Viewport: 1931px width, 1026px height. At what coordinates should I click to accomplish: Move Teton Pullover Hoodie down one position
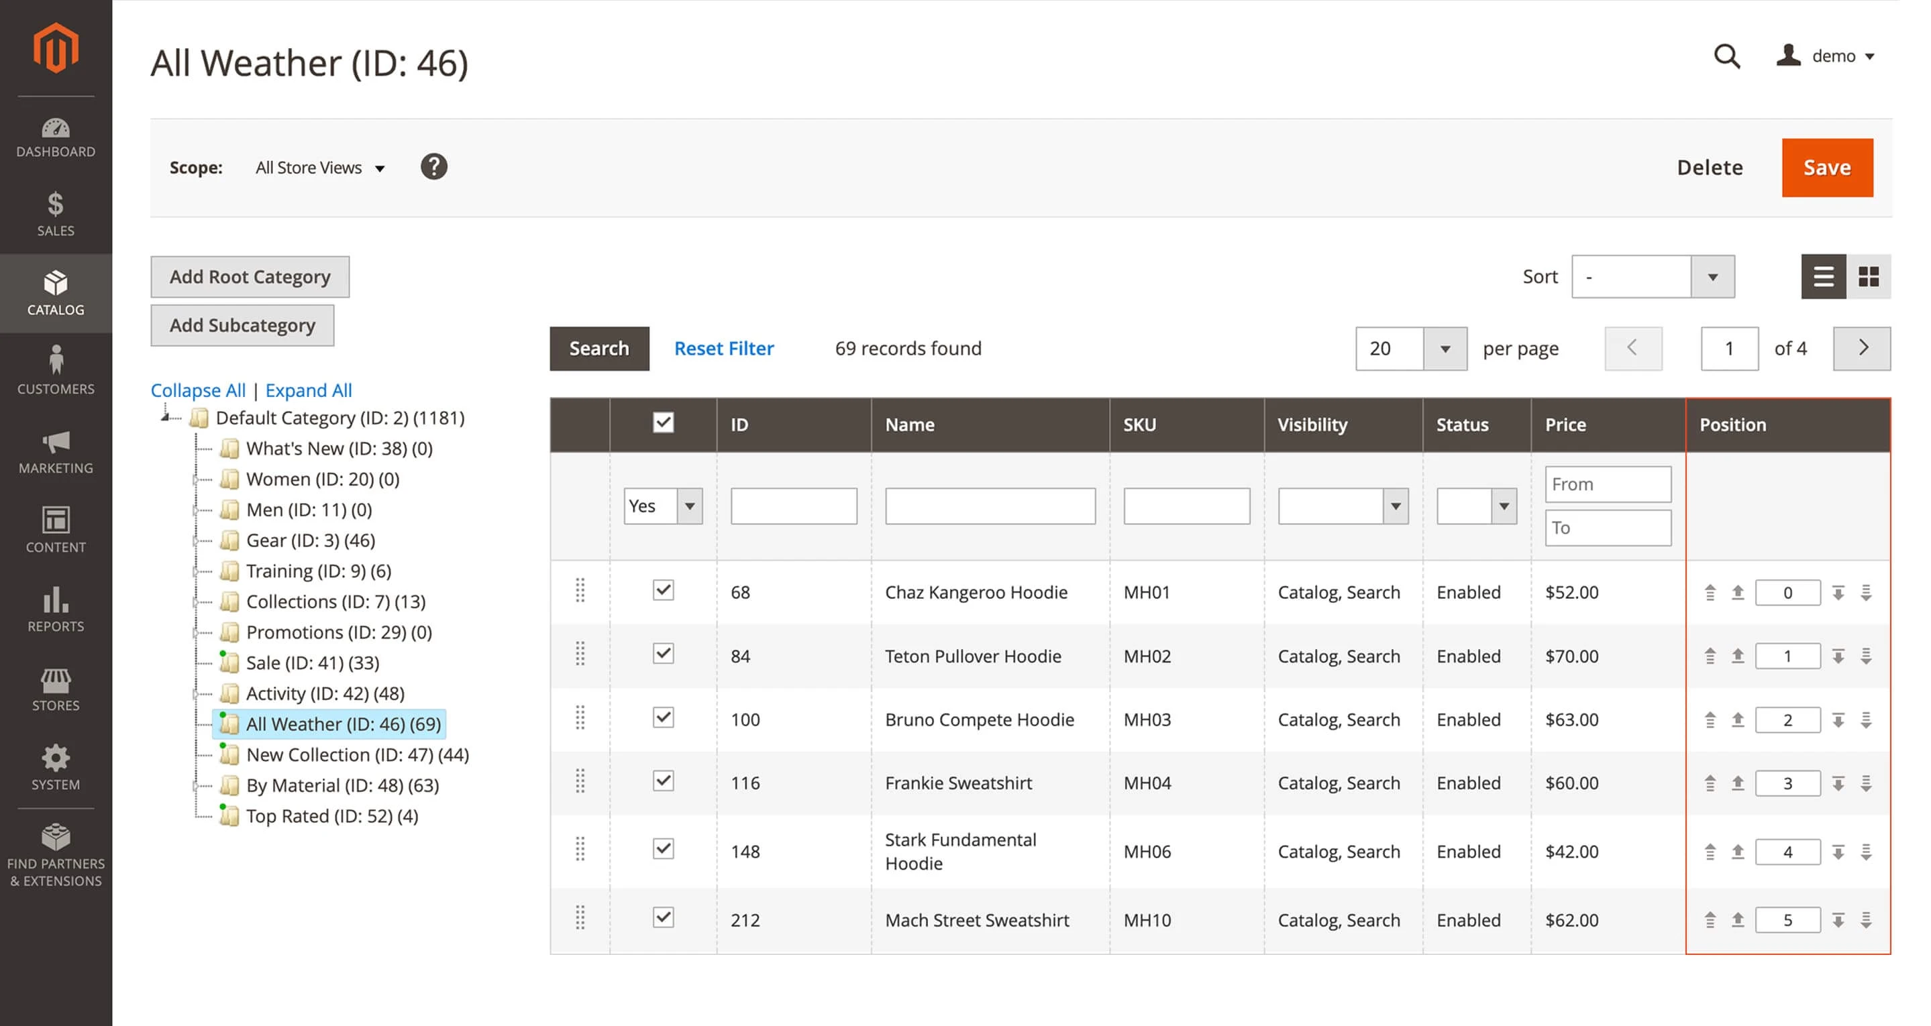[1837, 656]
